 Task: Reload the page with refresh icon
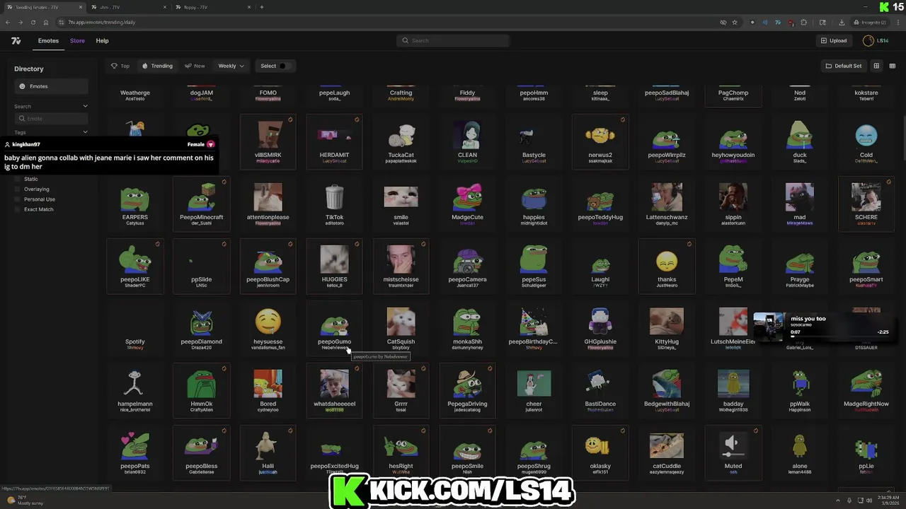(33, 22)
